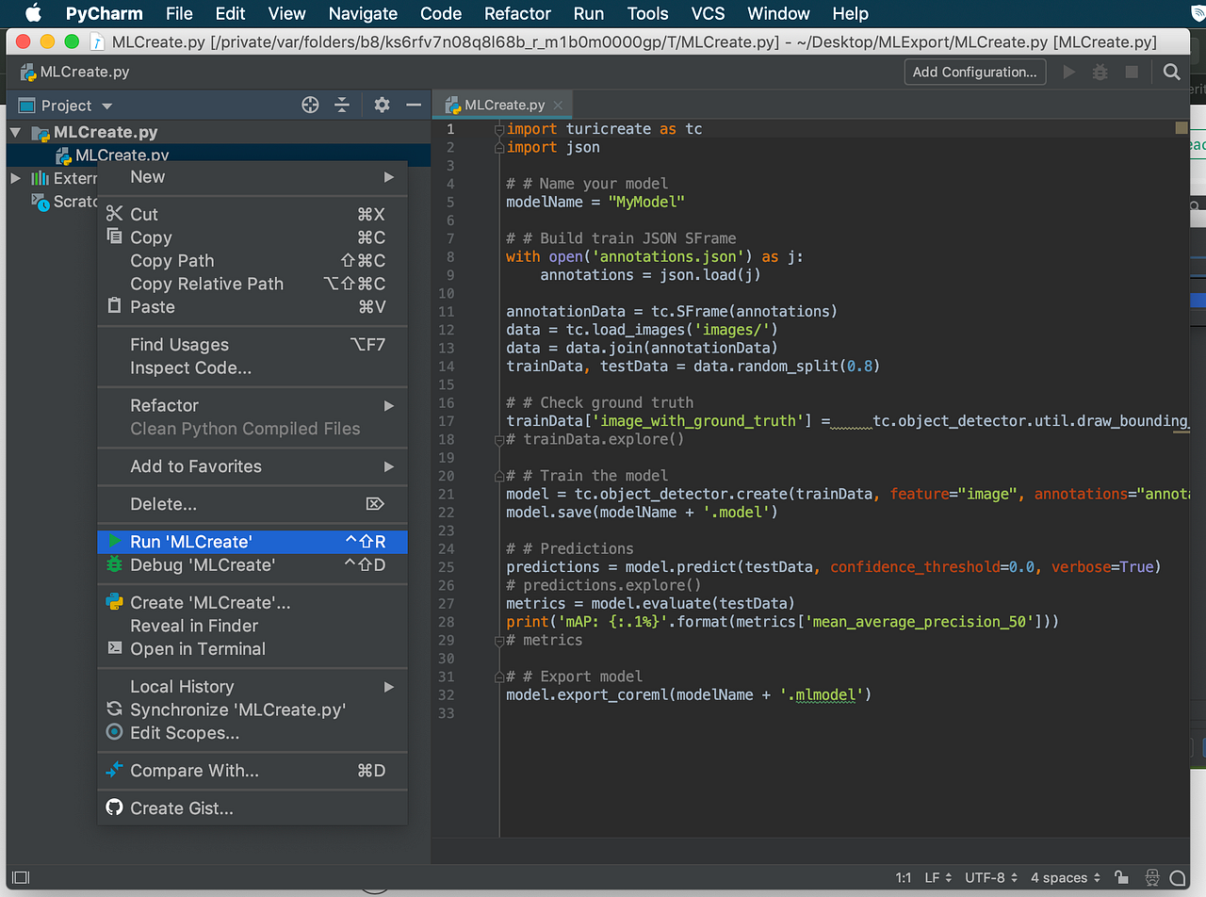
Task: Click the Apple menu icon
Action: pyautogui.click(x=33, y=13)
